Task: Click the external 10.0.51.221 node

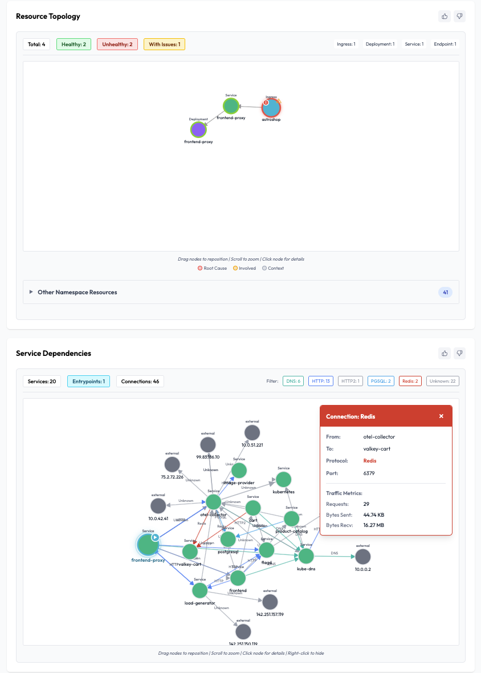Action: click(252, 432)
